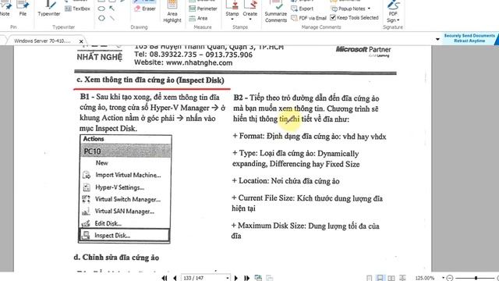
Task: Click heading 'd. Chỉnh sửa đĩa cứng ảo'
Action: click(116, 258)
